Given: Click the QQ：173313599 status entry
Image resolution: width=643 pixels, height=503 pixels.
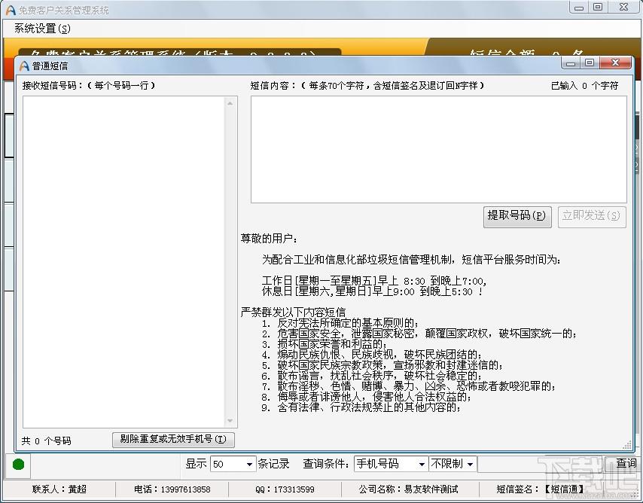Looking at the screenshot, I should pyautogui.click(x=285, y=489).
